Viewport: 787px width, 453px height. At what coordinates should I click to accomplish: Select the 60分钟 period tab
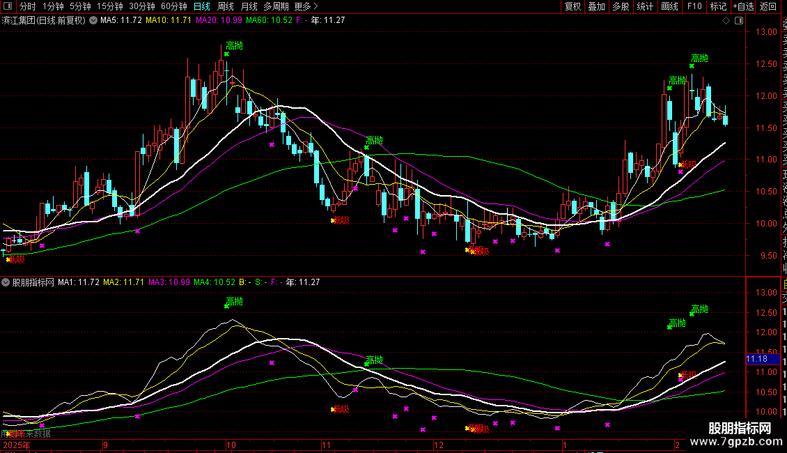(173, 6)
